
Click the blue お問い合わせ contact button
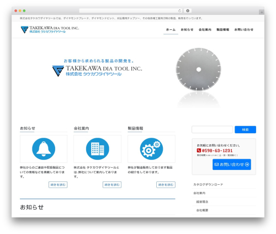[x=232, y=164]
